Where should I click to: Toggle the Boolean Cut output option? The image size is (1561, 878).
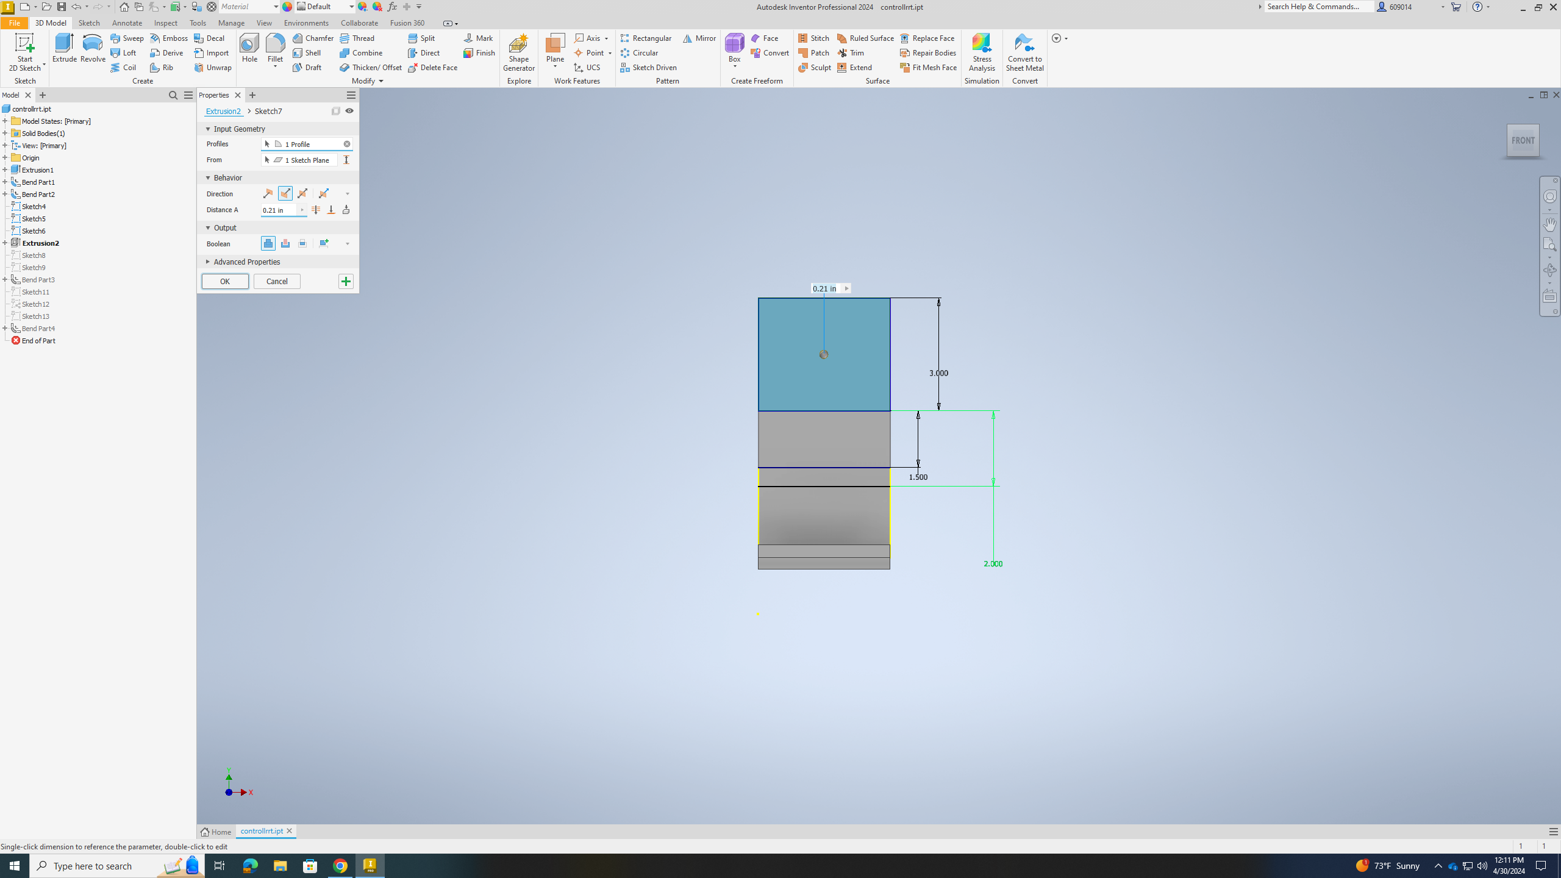click(x=285, y=243)
